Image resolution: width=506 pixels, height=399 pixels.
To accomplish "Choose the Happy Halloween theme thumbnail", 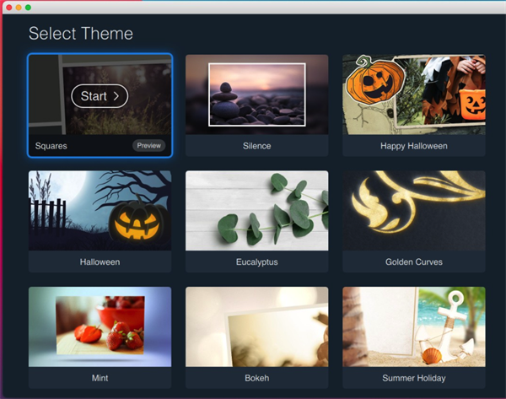I will coord(414,94).
